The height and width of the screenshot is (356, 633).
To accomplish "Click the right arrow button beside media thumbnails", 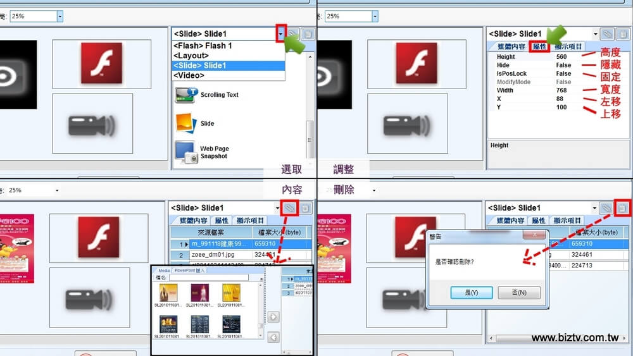I will click(x=273, y=317).
